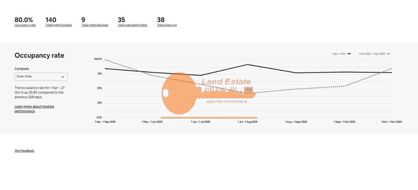Select the 1 May – 1 Jun 2025 axis label

pyautogui.click(x=152, y=122)
